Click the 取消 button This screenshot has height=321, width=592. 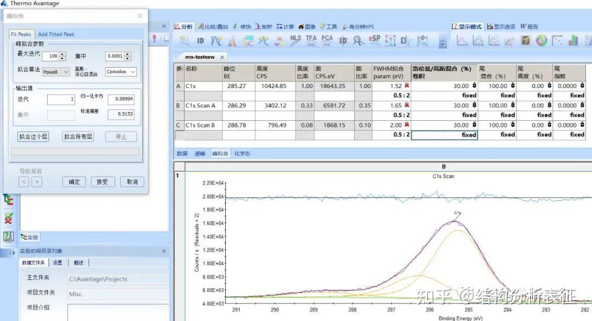(132, 182)
